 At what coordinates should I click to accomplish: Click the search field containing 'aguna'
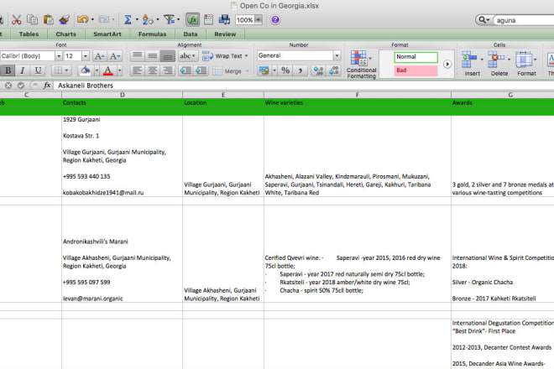tap(519, 18)
